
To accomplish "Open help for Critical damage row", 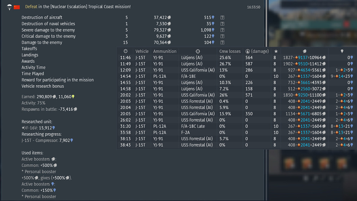I will (x=222, y=36).
